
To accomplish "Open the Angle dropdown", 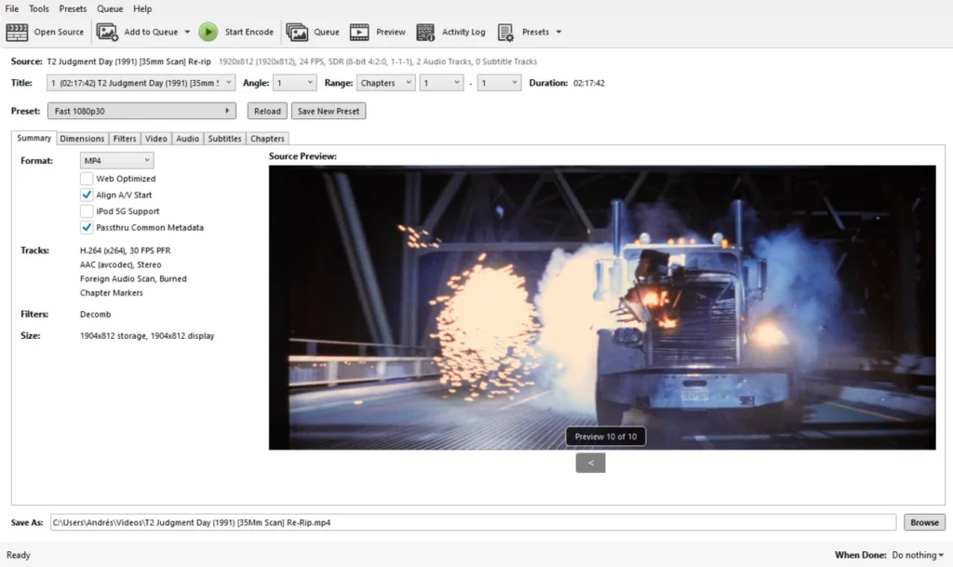I will tap(295, 83).
